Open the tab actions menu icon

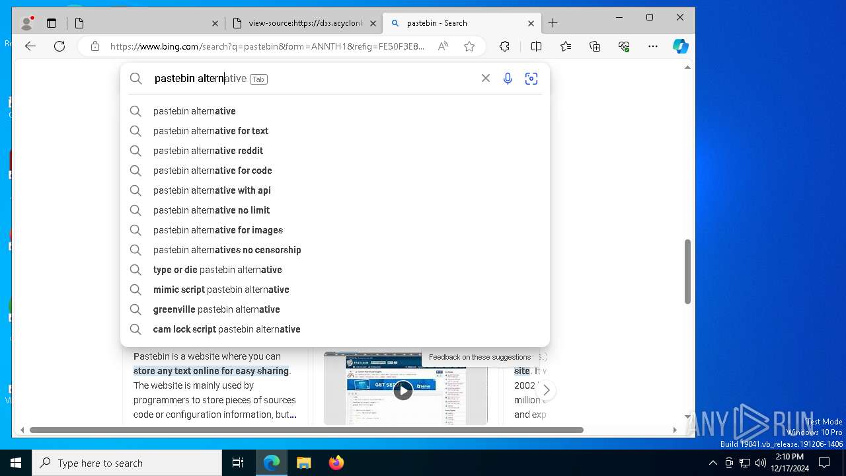(52, 23)
